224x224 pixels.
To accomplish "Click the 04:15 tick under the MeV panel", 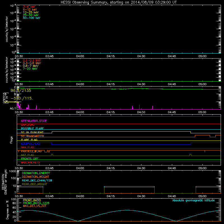I will pos(111,84).
